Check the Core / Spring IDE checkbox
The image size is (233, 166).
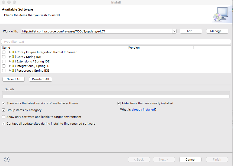point(4,57)
